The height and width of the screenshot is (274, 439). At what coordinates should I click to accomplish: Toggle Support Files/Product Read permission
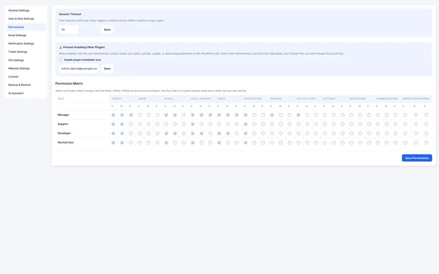[x=193, y=124]
